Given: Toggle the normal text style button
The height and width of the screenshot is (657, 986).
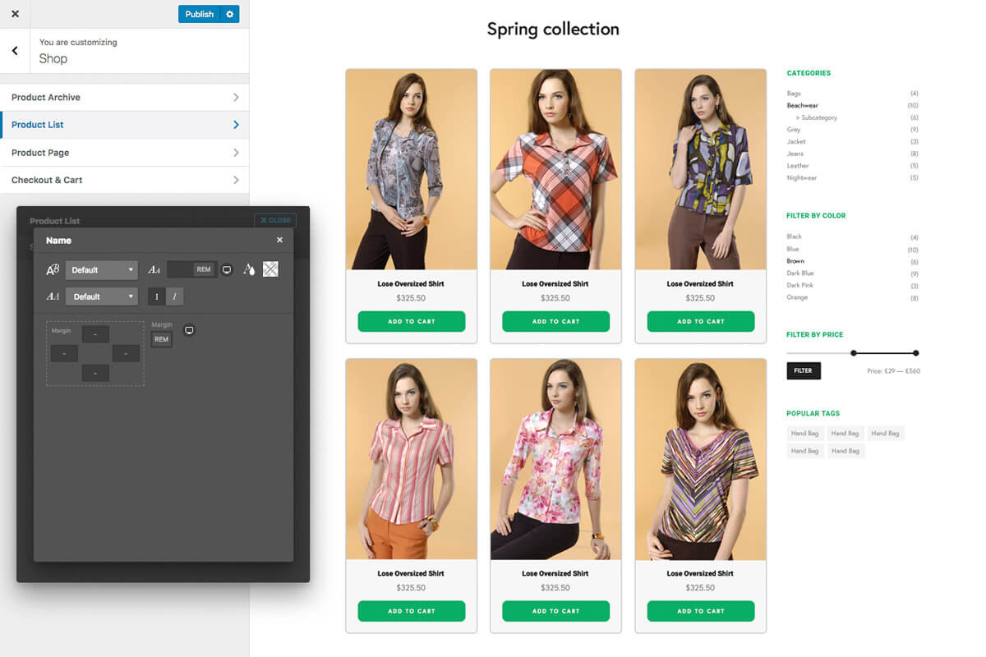Looking at the screenshot, I should tap(157, 296).
